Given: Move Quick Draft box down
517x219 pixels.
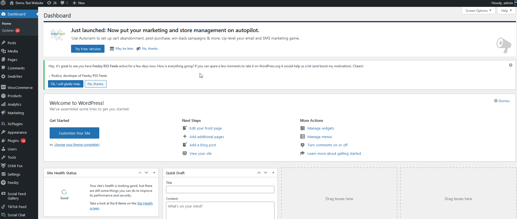Looking at the screenshot, I should pyautogui.click(x=265, y=173).
